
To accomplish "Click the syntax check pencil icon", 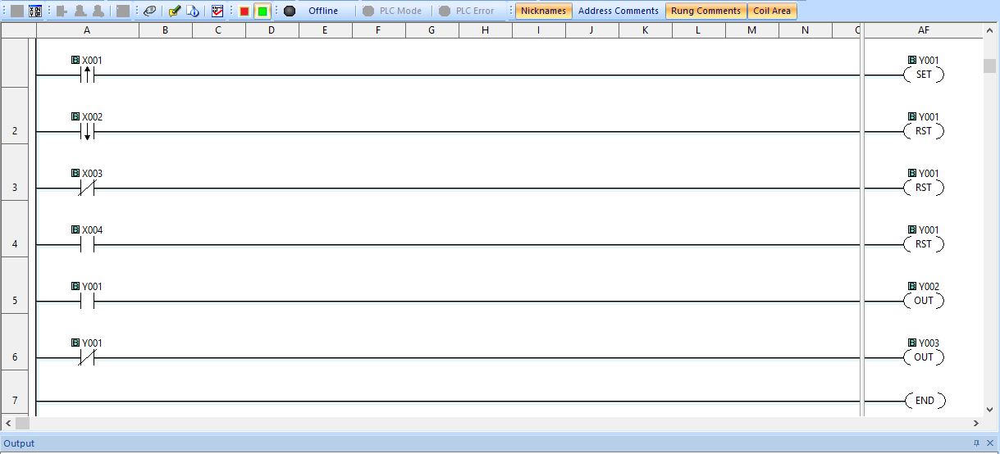I will pos(174,11).
